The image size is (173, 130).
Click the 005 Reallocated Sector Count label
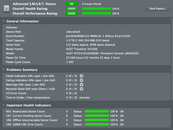coord(26,111)
